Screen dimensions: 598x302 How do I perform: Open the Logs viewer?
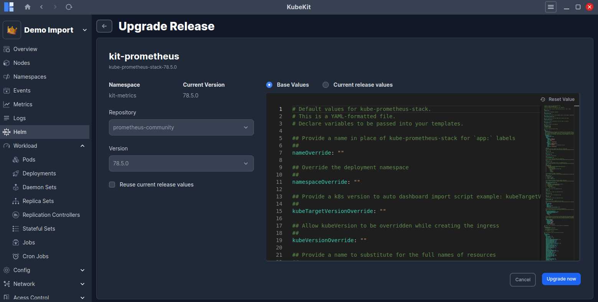(7, 118)
